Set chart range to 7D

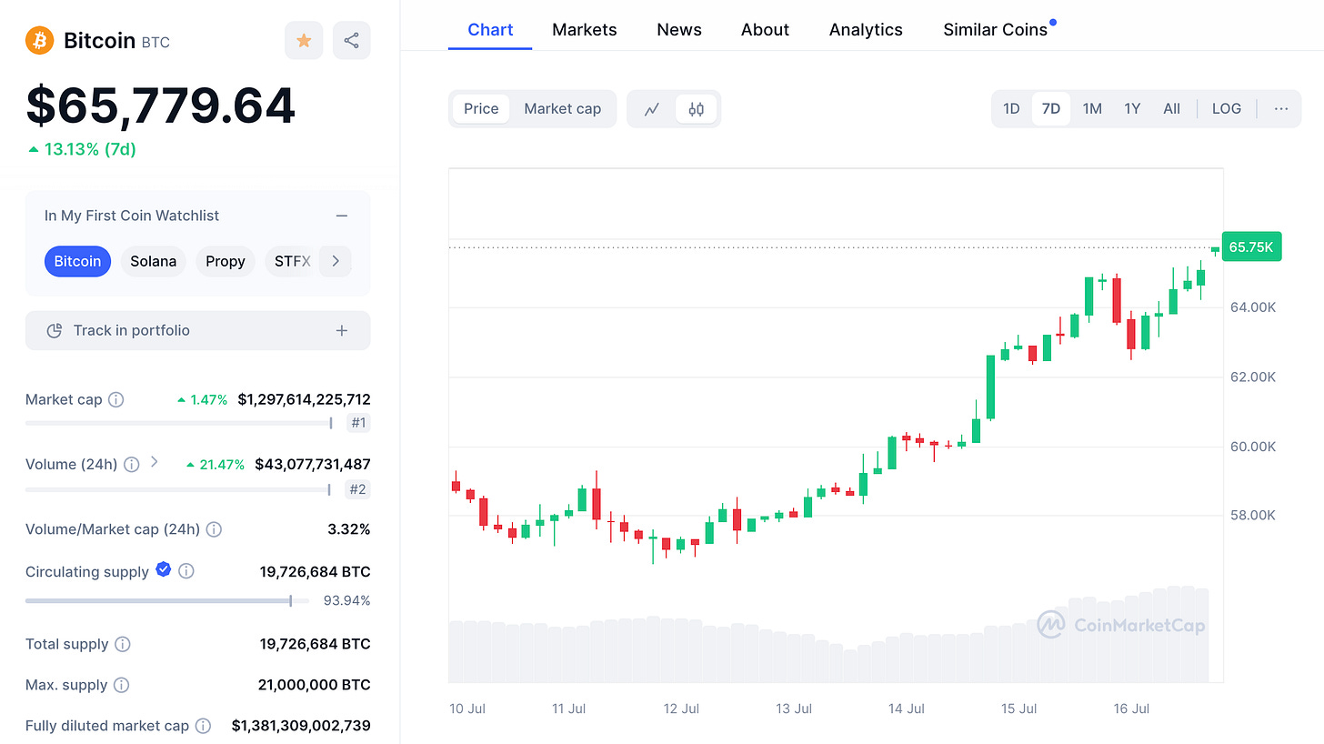[x=1051, y=109]
